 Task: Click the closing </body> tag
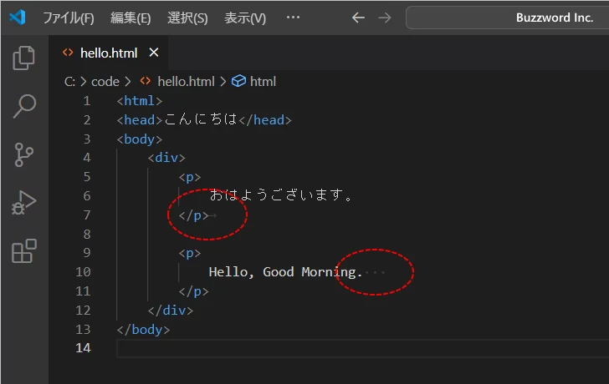(x=143, y=330)
